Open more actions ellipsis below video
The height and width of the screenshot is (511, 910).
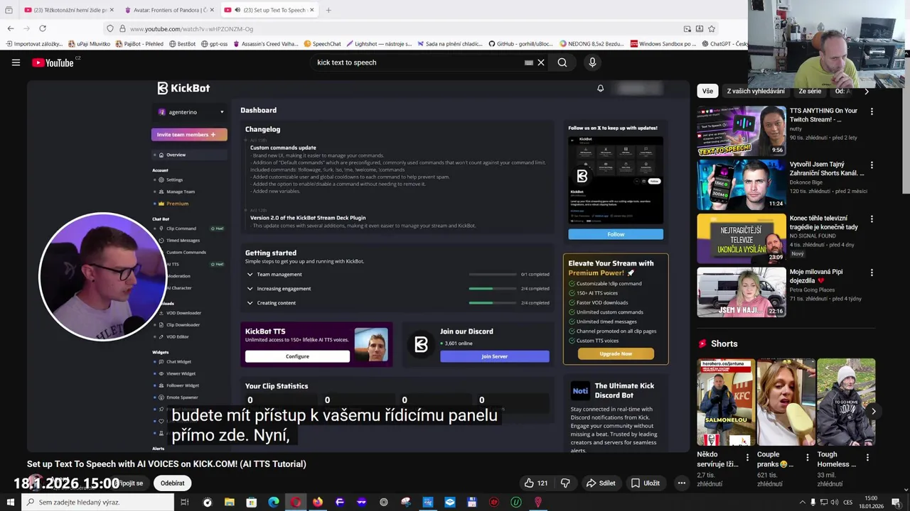[681, 483]
